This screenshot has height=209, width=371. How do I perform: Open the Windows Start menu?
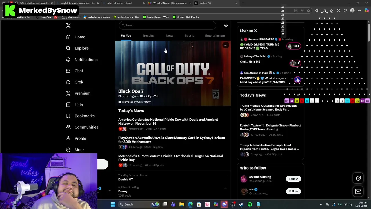tap(113, 204)
